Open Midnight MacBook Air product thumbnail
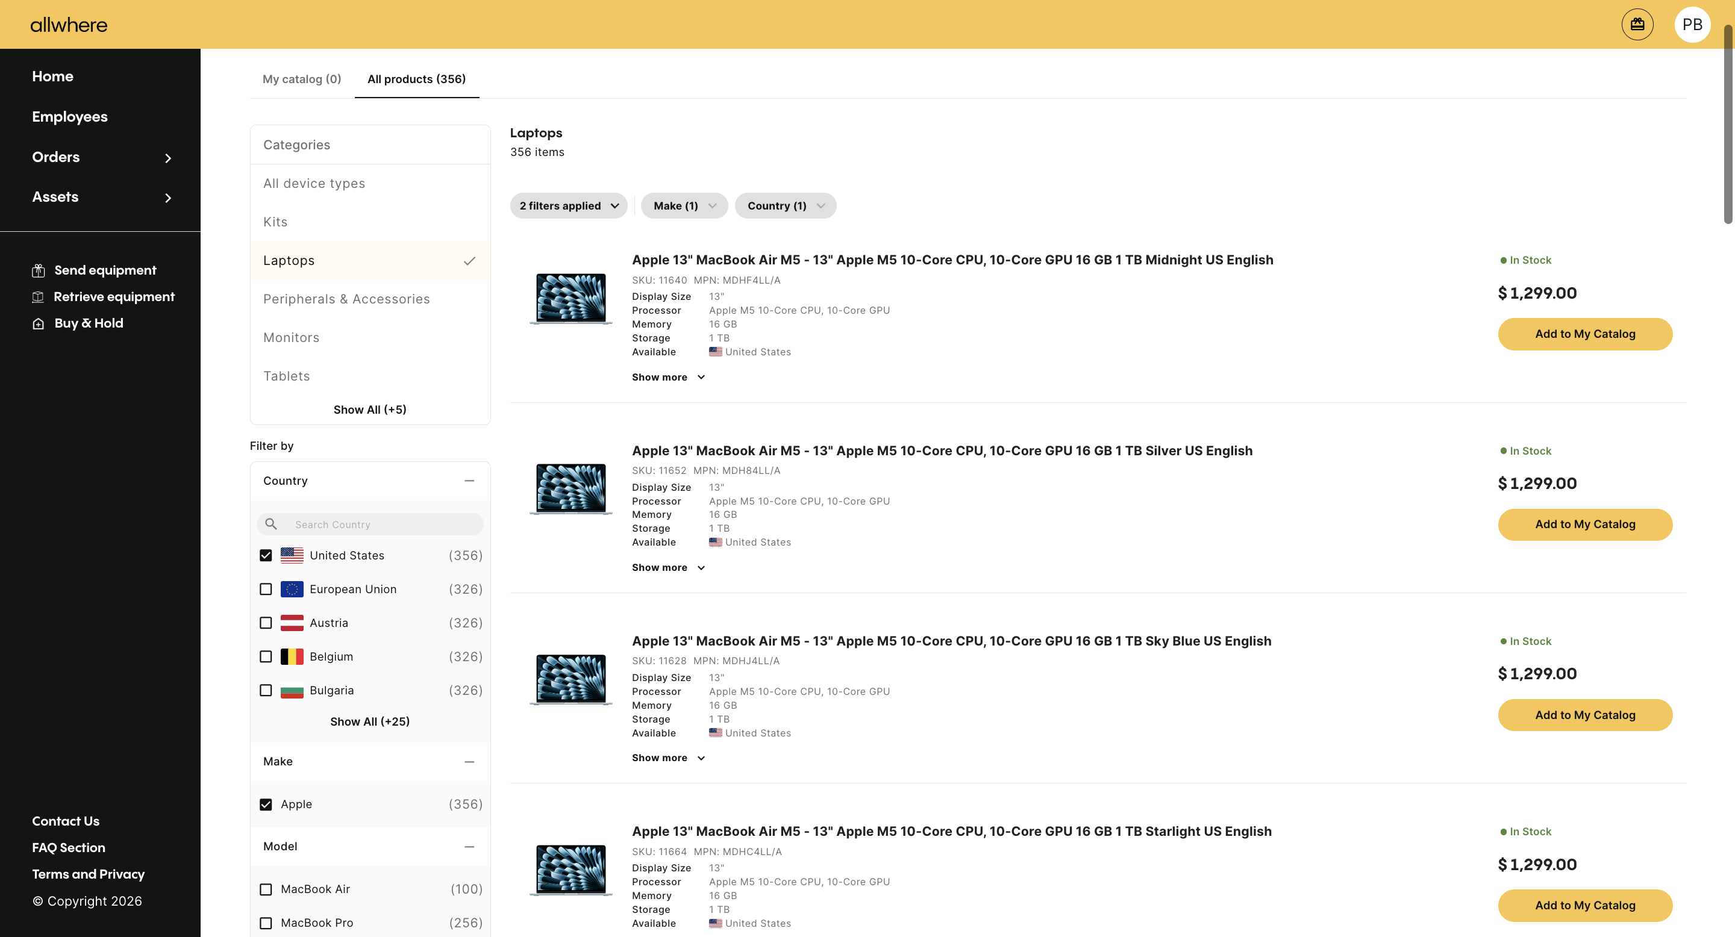This screenshot has height=937, width=1735. click(571, 298)
